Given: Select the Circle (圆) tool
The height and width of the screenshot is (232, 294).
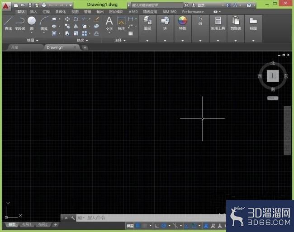Looking at the screenshot, I should point(32,23).
